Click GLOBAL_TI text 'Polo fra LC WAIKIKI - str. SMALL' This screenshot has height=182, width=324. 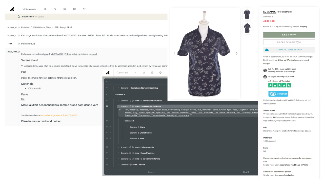[37, 28]
